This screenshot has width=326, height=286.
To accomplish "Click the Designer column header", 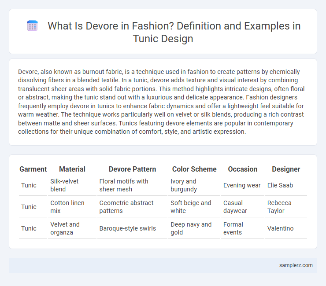I will click(286, 169).
